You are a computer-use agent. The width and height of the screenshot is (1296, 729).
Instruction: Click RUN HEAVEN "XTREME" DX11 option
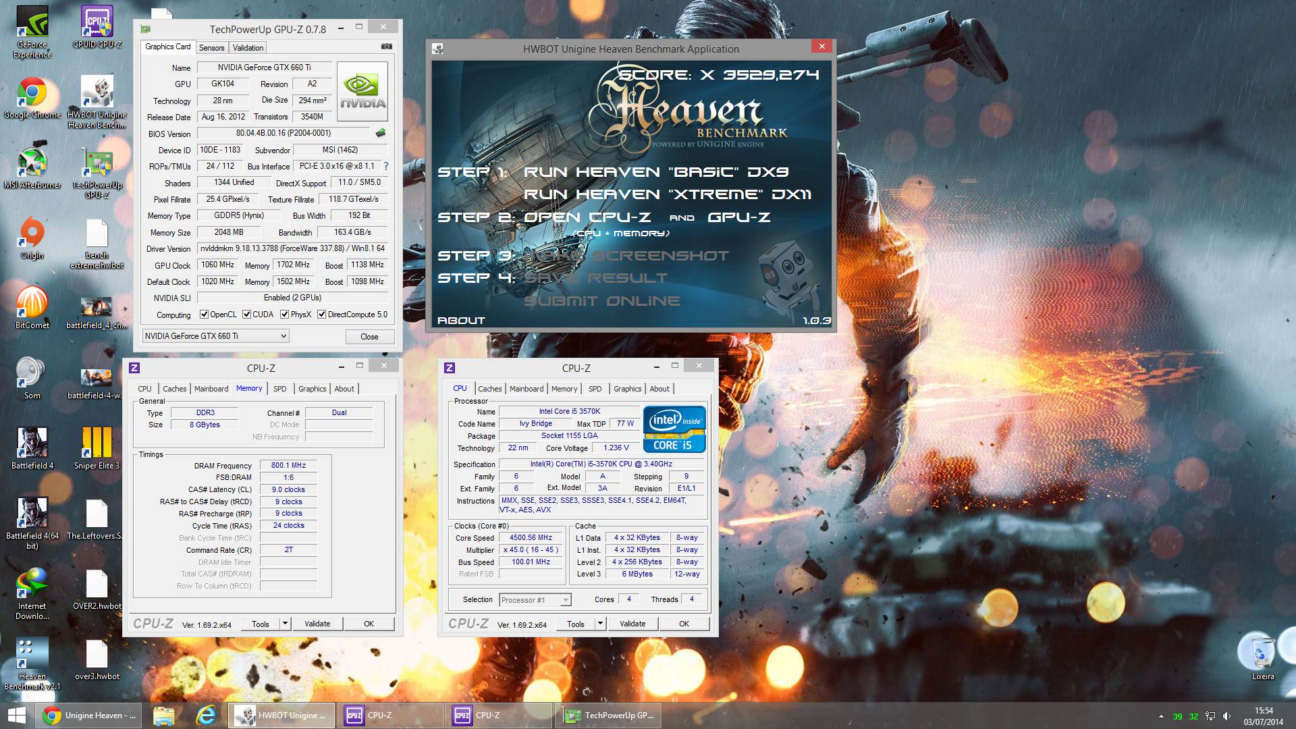(667, 194)
